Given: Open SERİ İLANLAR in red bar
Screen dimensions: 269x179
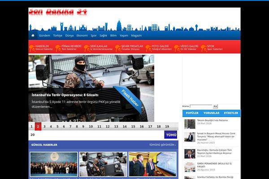Looking at the screenshot, I should pyautogui.click(x=98, y=47).
